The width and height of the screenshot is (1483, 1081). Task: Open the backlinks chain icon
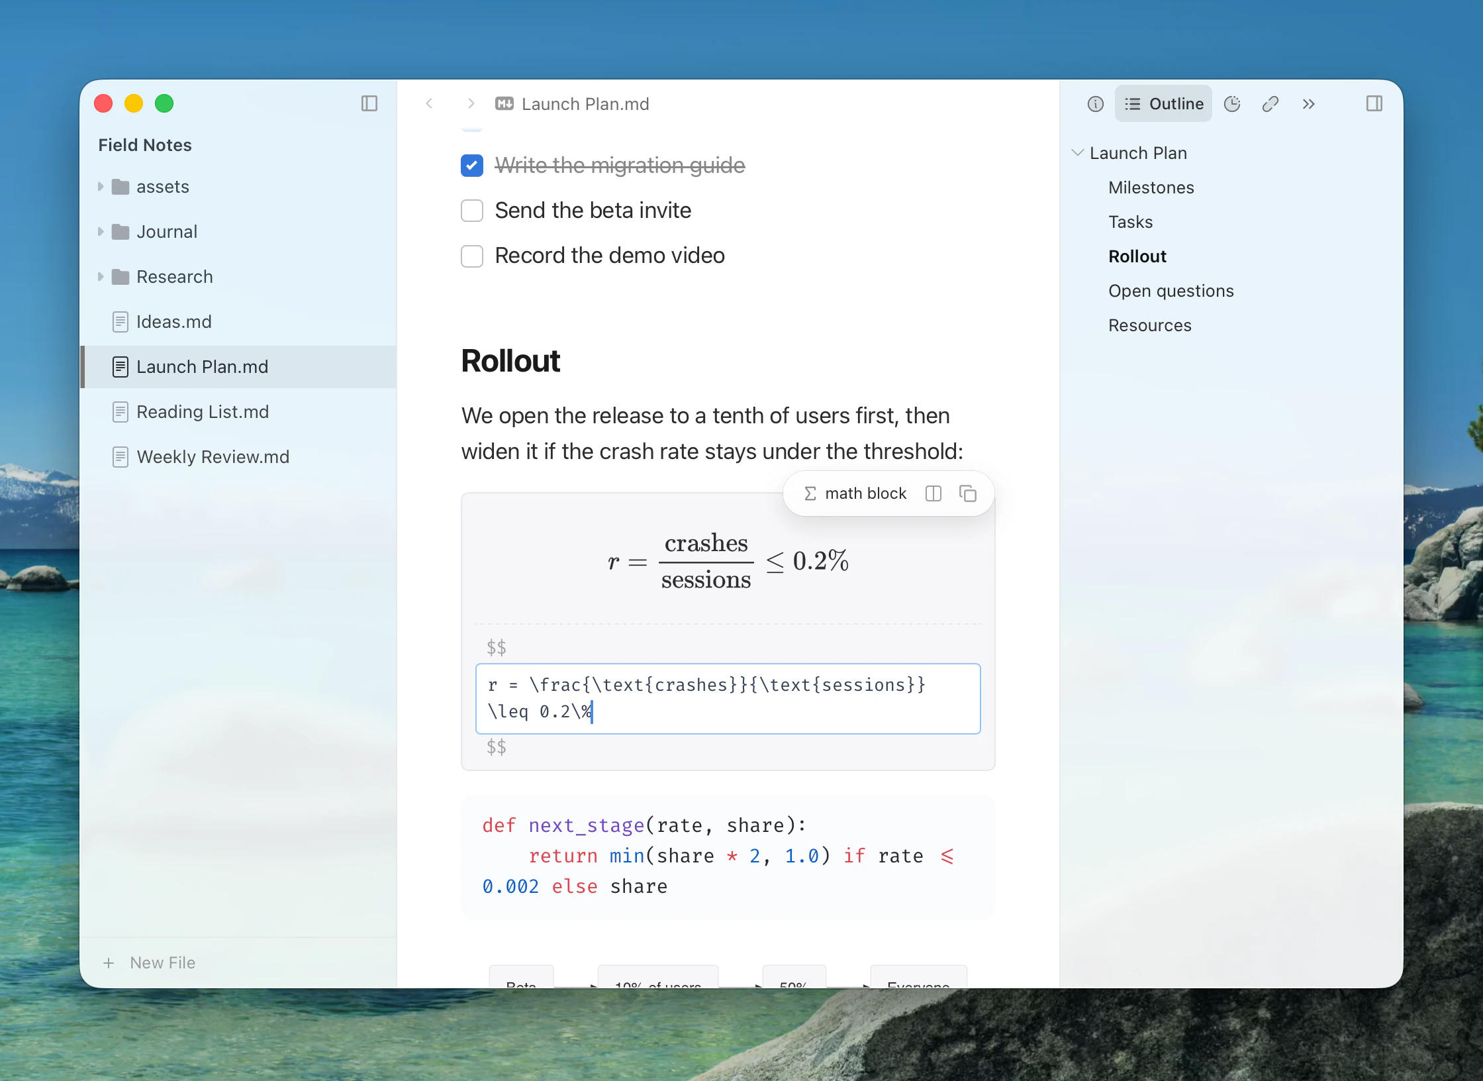[x=1270, y=103]
